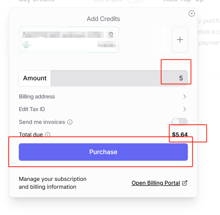
Task: Click the Amount label
Action: 35,78
